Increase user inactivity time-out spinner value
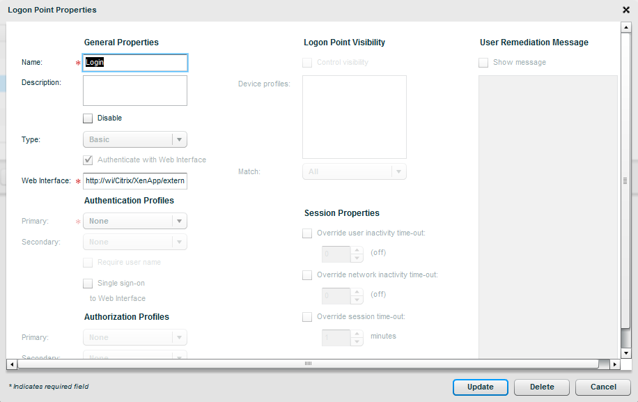This screenshot has height=402, width=638. 357,250
